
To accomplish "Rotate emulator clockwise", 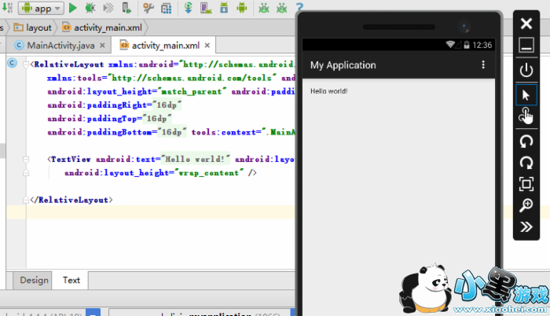I will point(526,162).
